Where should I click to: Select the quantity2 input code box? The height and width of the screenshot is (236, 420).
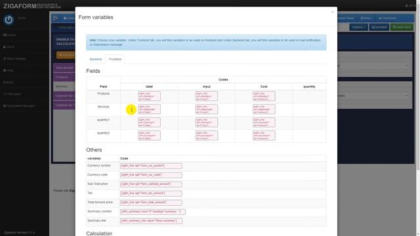click(207, 136)
